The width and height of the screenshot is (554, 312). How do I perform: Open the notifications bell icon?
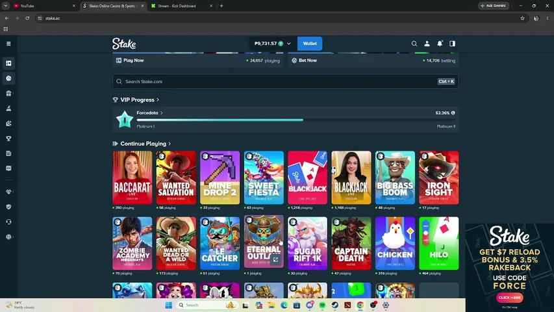pyautogui.click(x=440, y=44)
